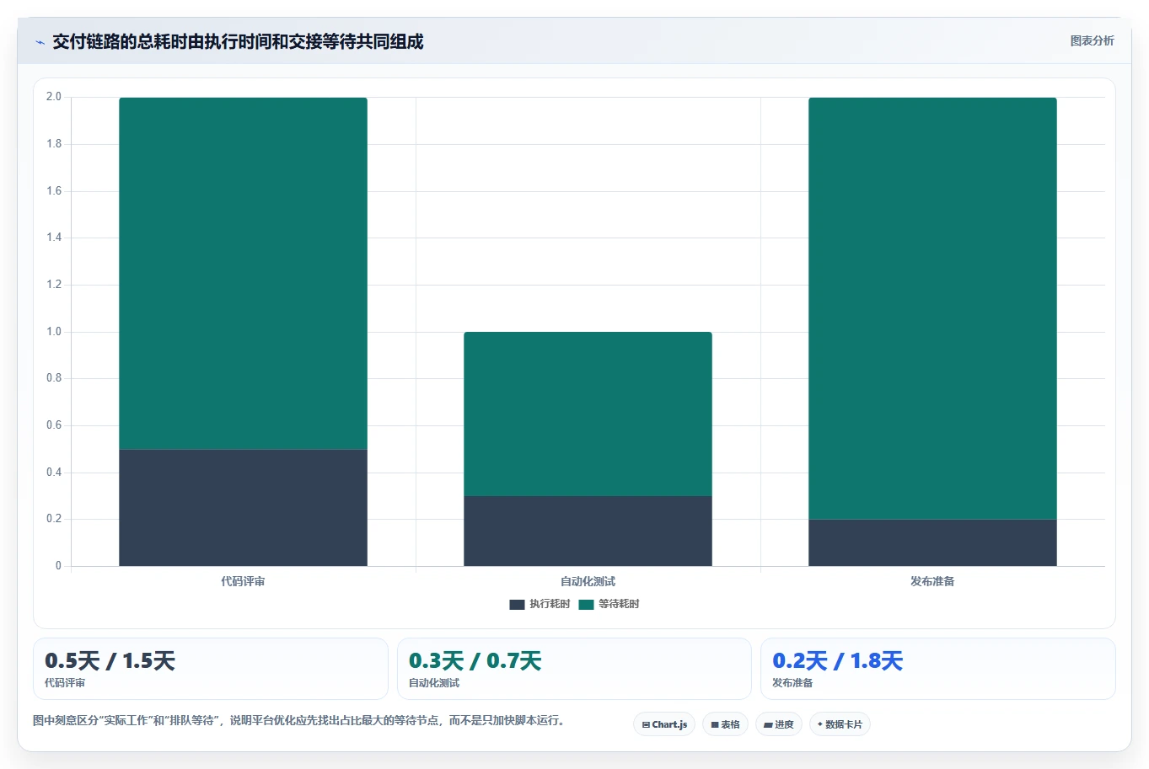Click the 0.5天 / 1.5天 data card value

pos(110,661)
